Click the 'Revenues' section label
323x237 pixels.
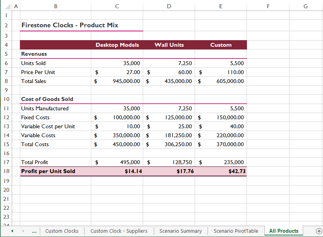pyautogui.click(x=34, y=54)
